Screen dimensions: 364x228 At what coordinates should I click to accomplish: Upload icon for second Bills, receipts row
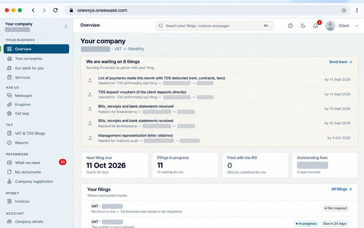coord(90,123)
